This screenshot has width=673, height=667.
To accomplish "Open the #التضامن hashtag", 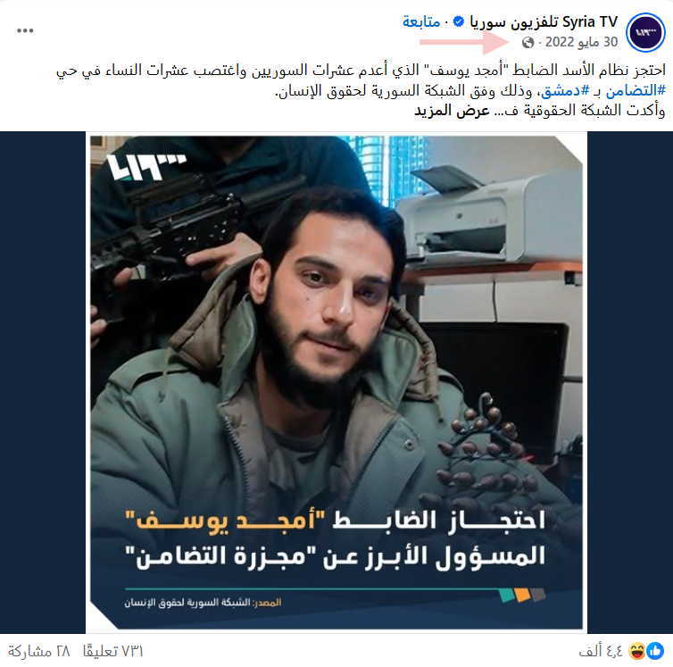I will pyautogui.click(x=636, y=90).
